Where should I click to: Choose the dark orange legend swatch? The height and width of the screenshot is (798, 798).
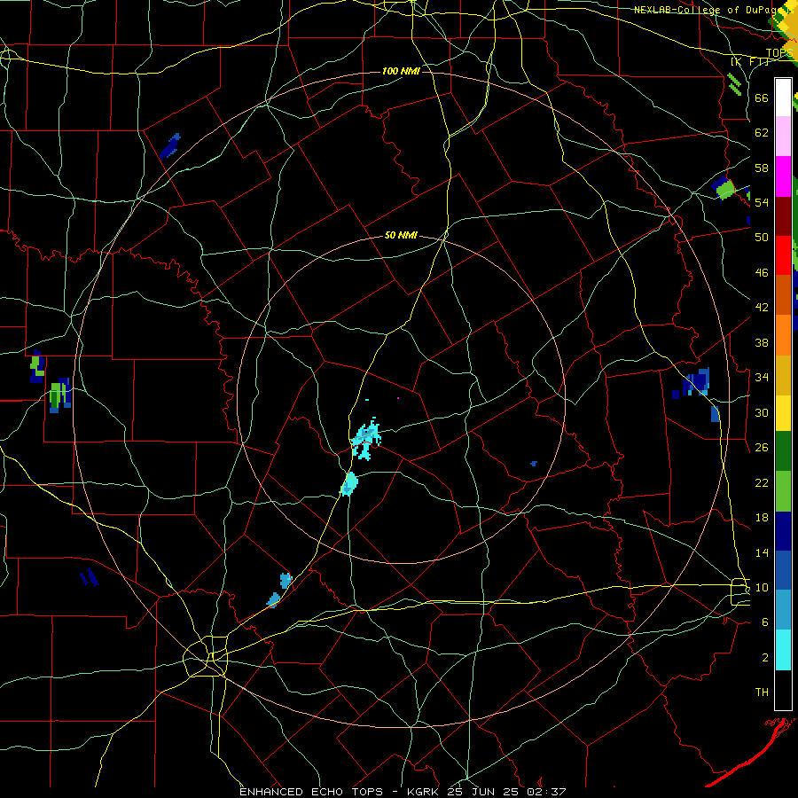click(x=783, y=294)
